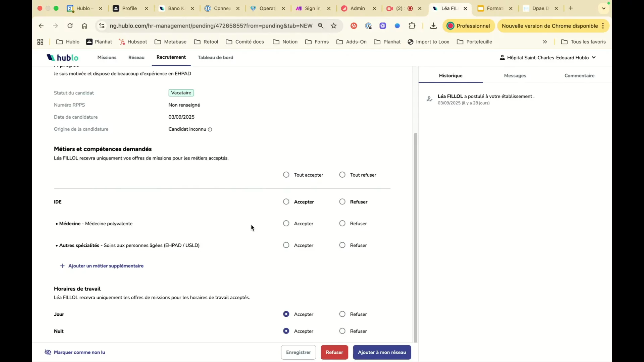Bookmark page with the star icon

pyautogui.click(x=334, y=26)
